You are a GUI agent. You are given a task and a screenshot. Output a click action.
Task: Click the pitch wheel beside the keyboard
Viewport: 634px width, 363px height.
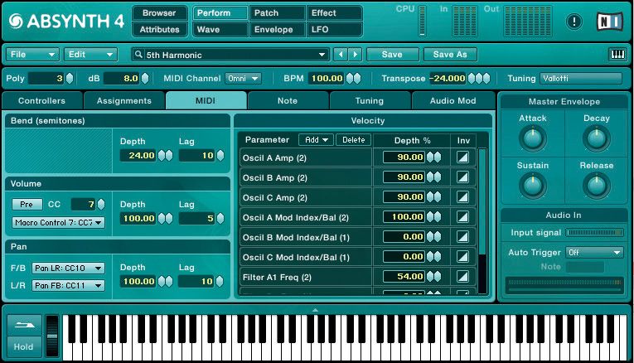click(52, 336)
